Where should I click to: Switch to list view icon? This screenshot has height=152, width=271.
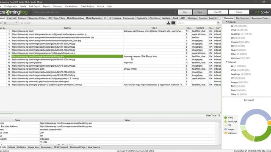coord(173,23)
